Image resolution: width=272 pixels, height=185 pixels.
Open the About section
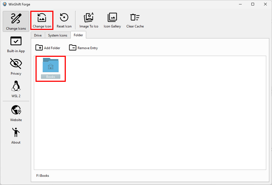[x=16, y=136]
